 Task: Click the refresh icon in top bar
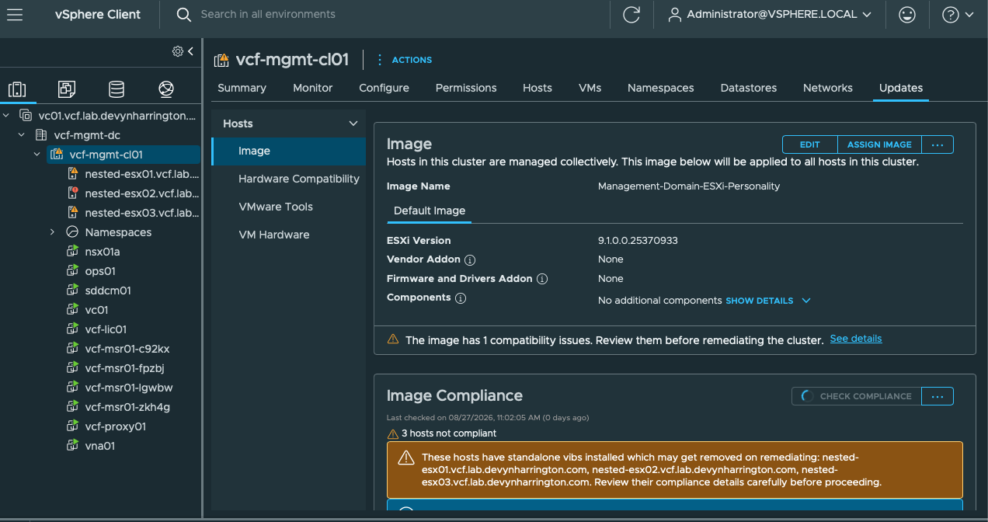(631, 15)
